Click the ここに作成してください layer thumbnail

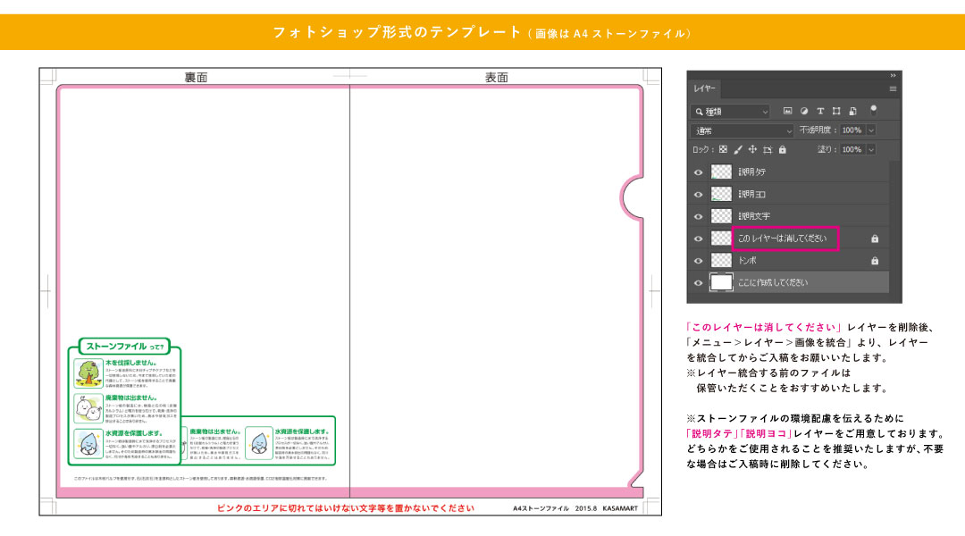[721, 283]
